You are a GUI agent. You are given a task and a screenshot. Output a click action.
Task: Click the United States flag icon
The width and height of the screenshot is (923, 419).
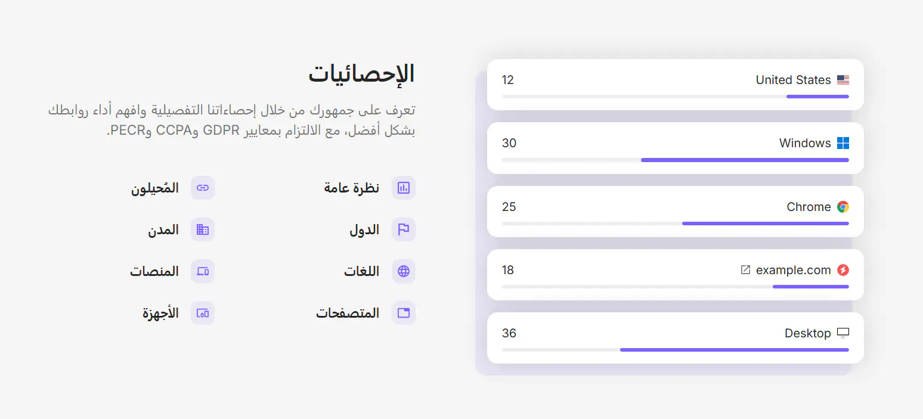[843, 80]
